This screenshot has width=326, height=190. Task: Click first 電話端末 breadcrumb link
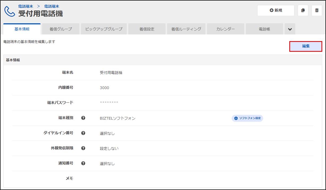[x=26, y=6]
